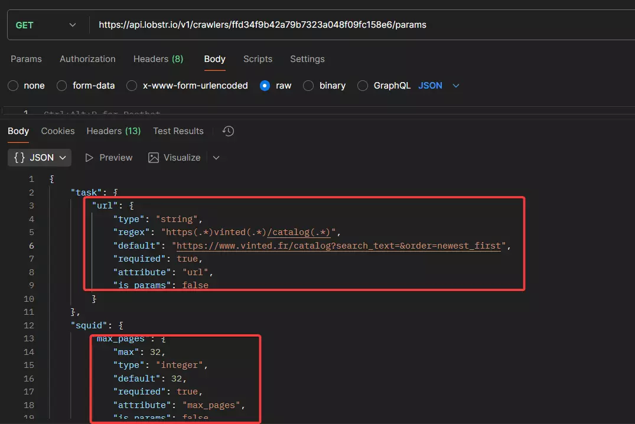Click line number 5 in response viewer
Viewport: 635px width, 424px height.
(31, 232)
